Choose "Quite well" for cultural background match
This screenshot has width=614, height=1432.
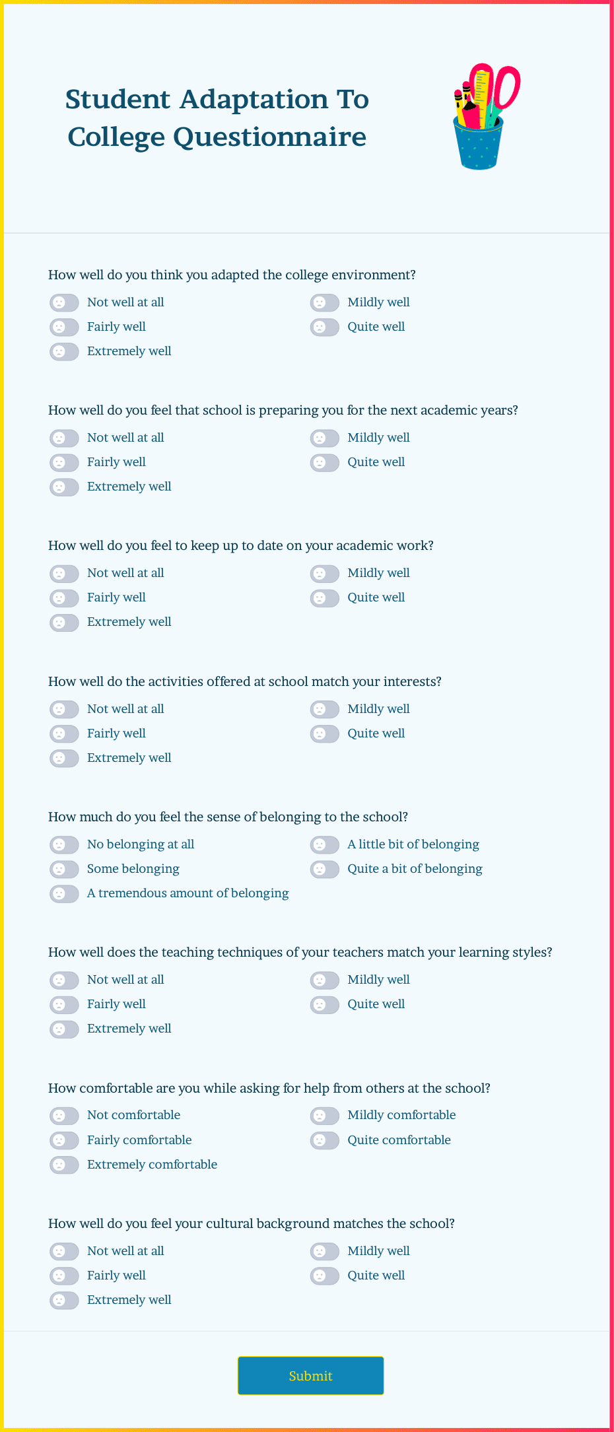pyautogui.click(x=324, y=1276)
